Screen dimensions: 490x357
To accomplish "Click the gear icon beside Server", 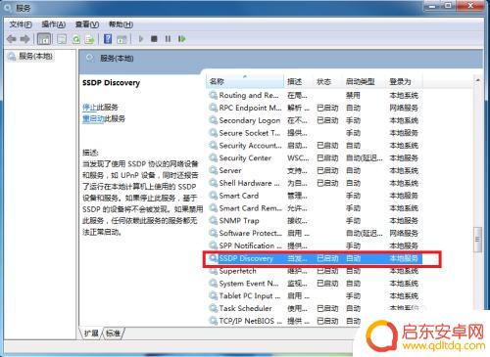I will click(x=214, y=170).
